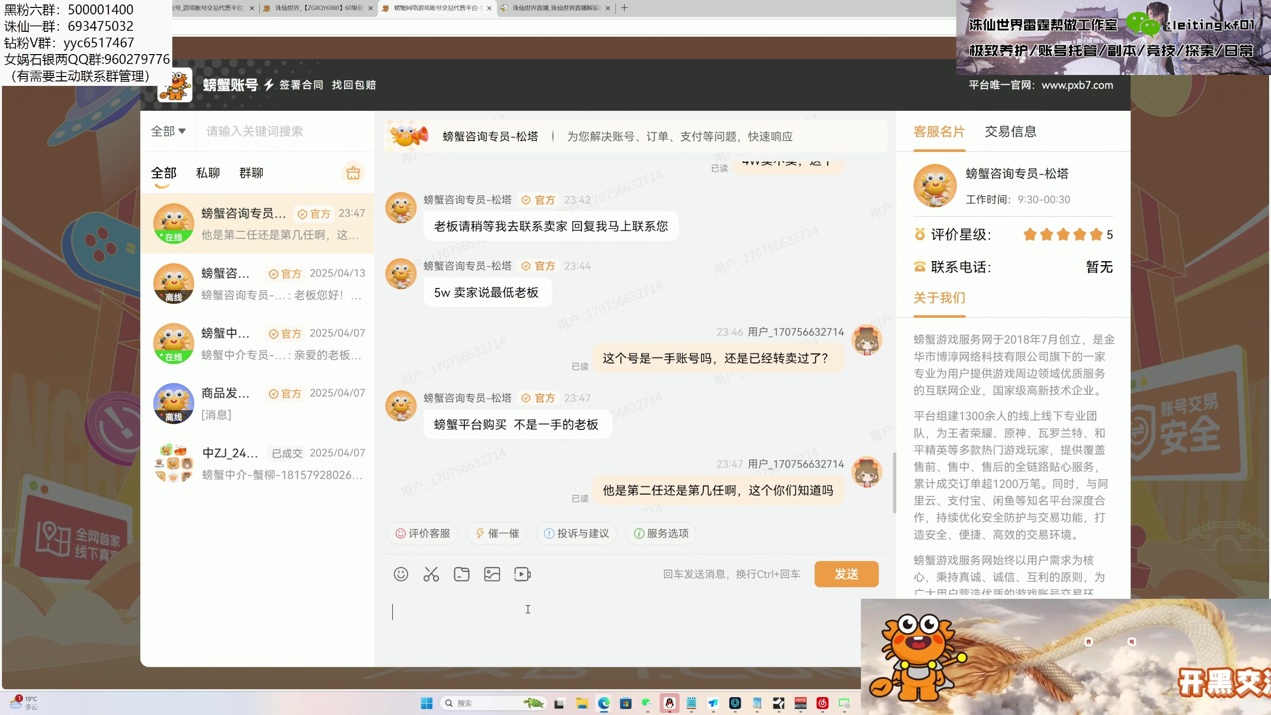Viewport: 1271px width, 715px height.
Task: Click the scissors screenshot tool icon
Action: click(x=431, y=574)
